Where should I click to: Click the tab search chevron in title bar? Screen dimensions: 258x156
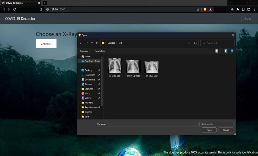[231, 3]
